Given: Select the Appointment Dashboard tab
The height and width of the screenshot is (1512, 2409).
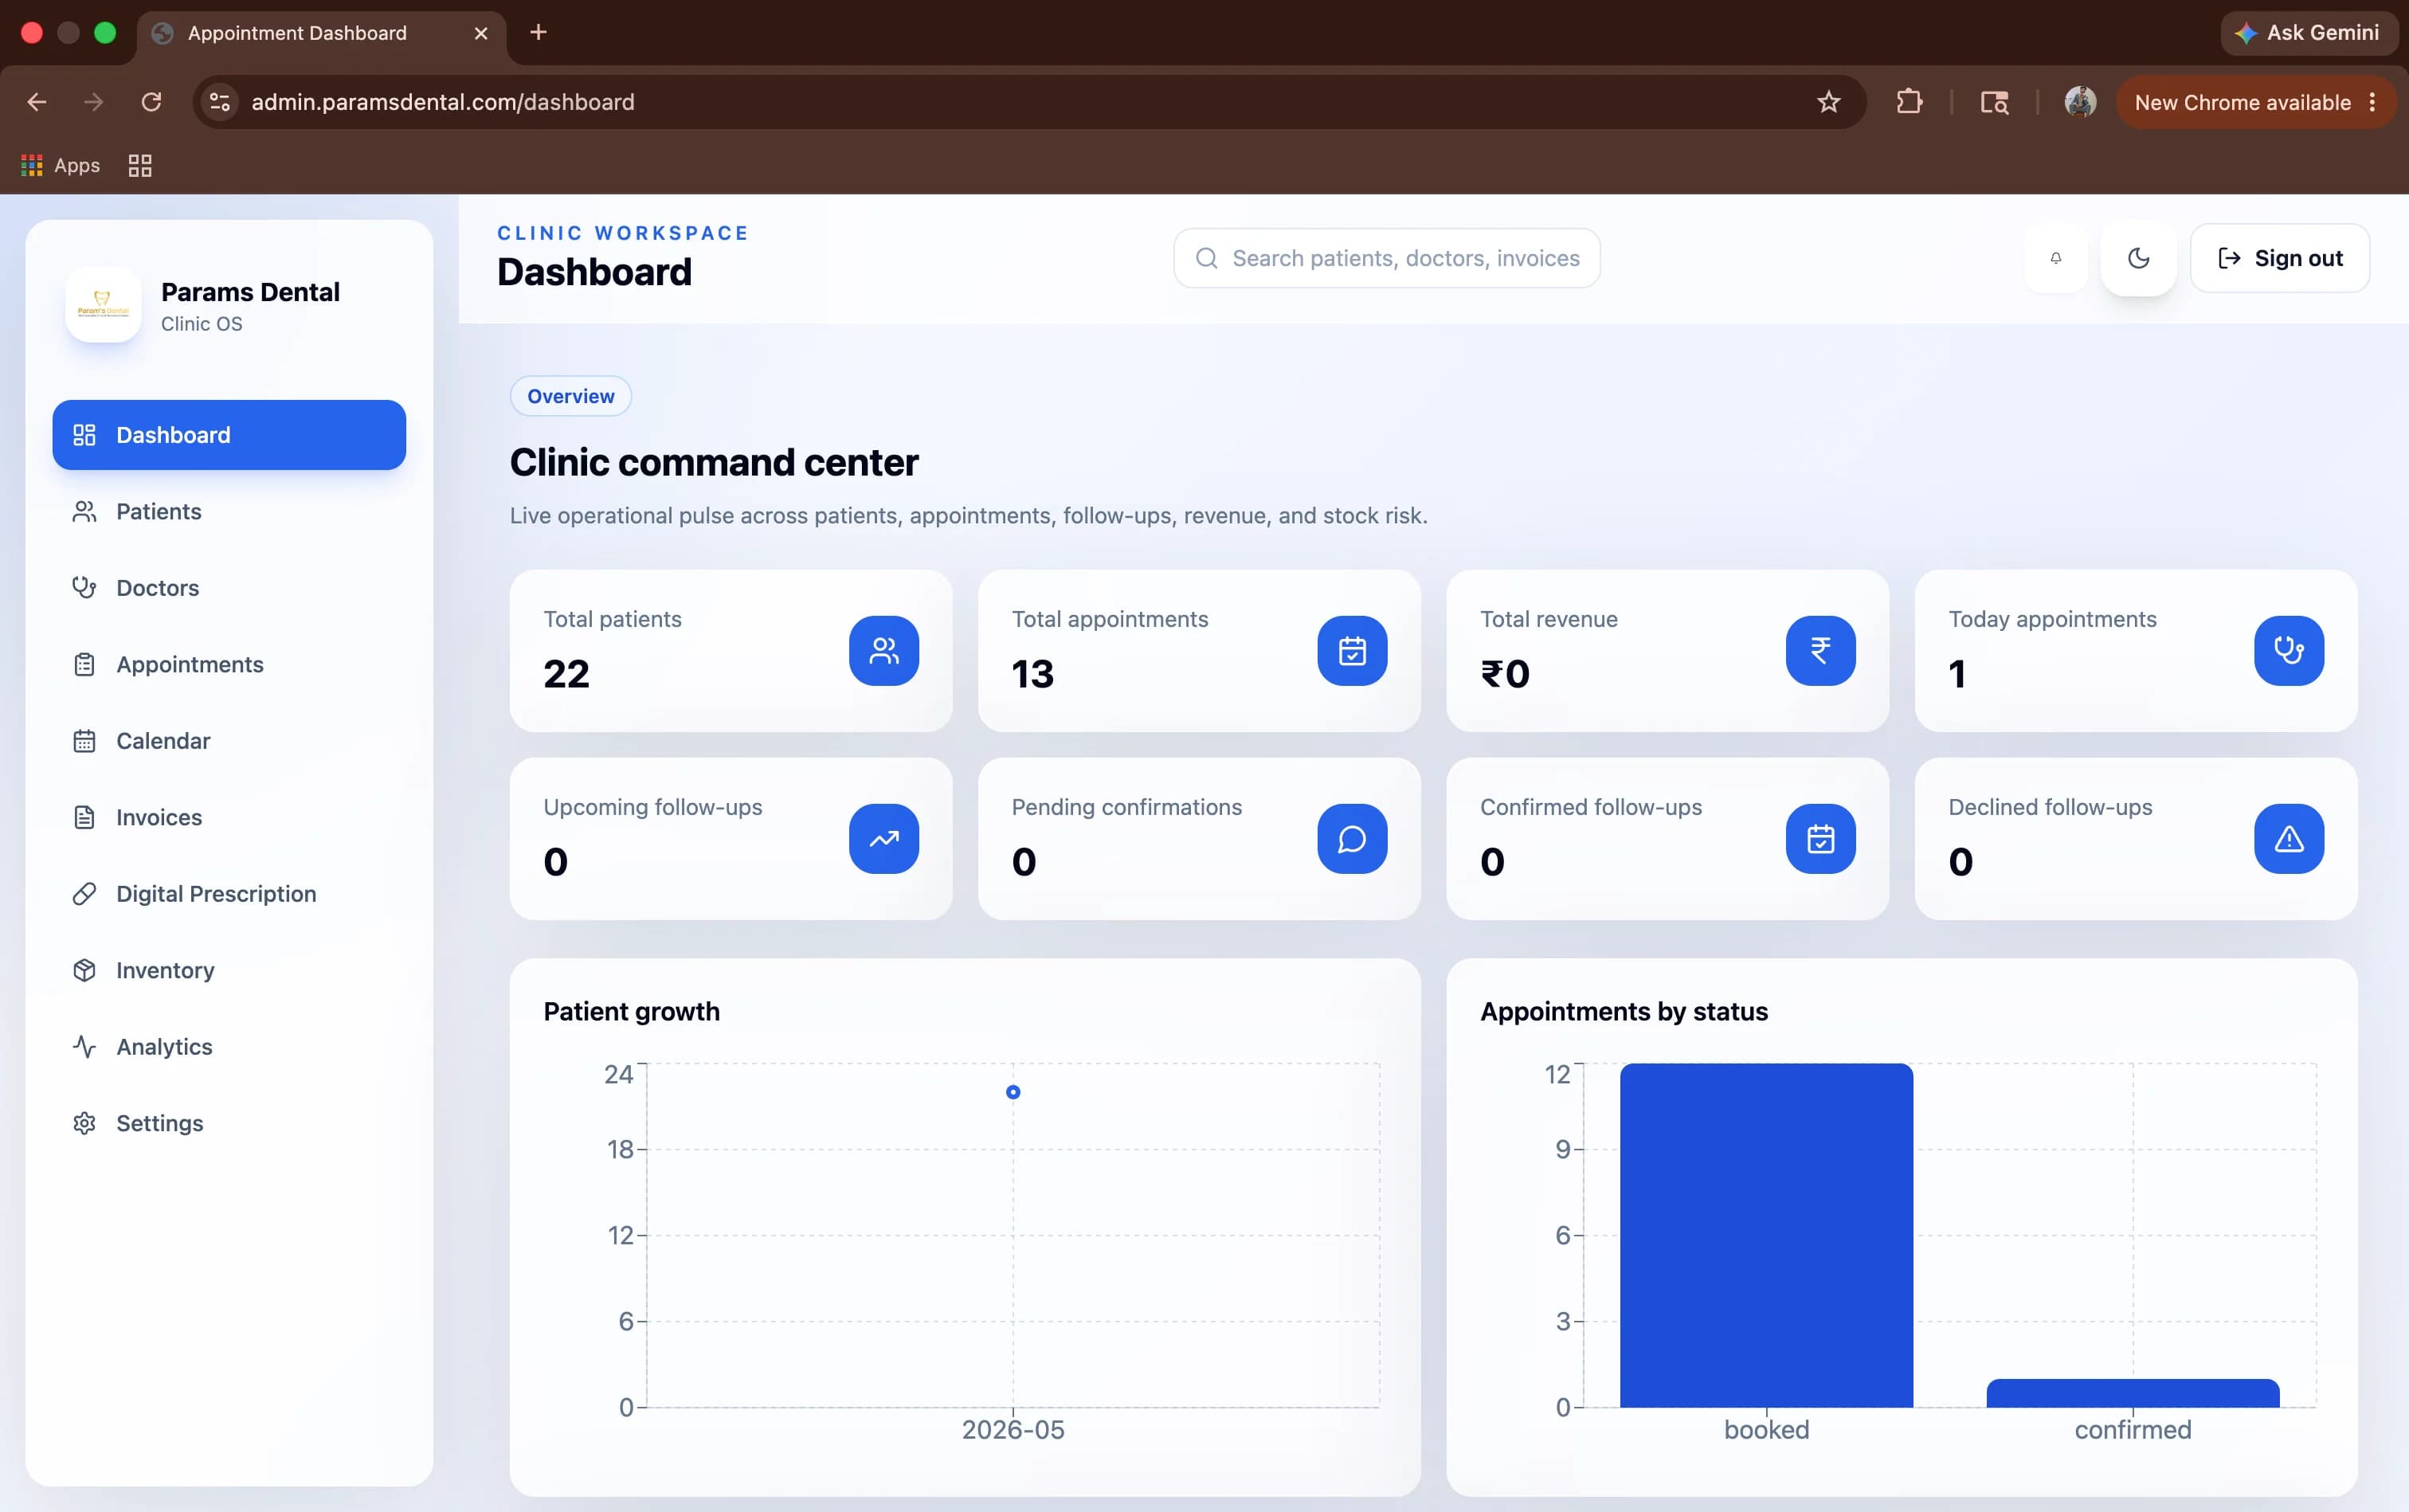Looking at the screenshot, I should tap(320, 33).
